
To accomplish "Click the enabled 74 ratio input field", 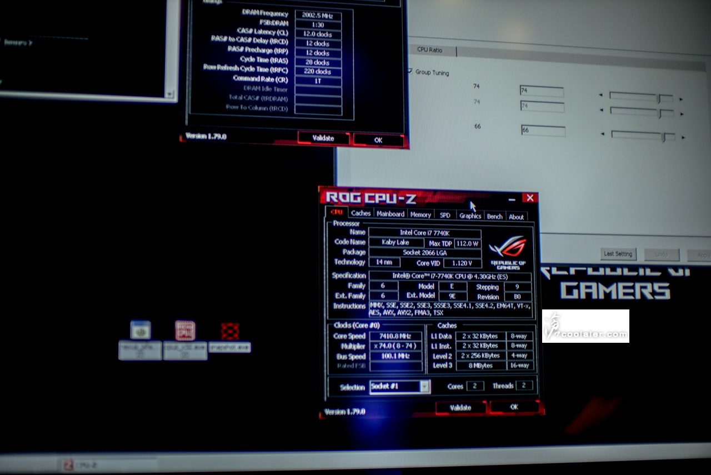I will 542,92.
